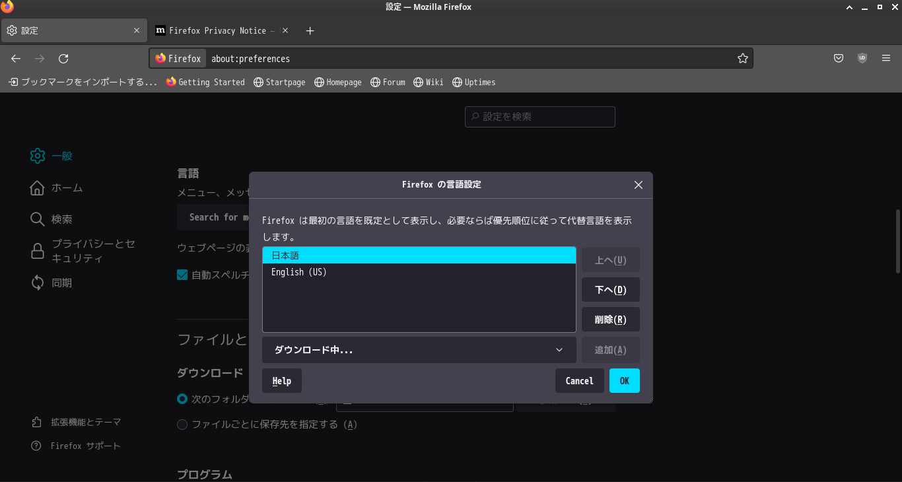This screenshot has width=902, height=482.
Task: Select 日本語 in the language list
Action: pos(419,256)
